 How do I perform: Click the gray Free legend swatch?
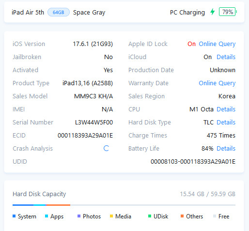pyautogui.click(x=215, y=216)
